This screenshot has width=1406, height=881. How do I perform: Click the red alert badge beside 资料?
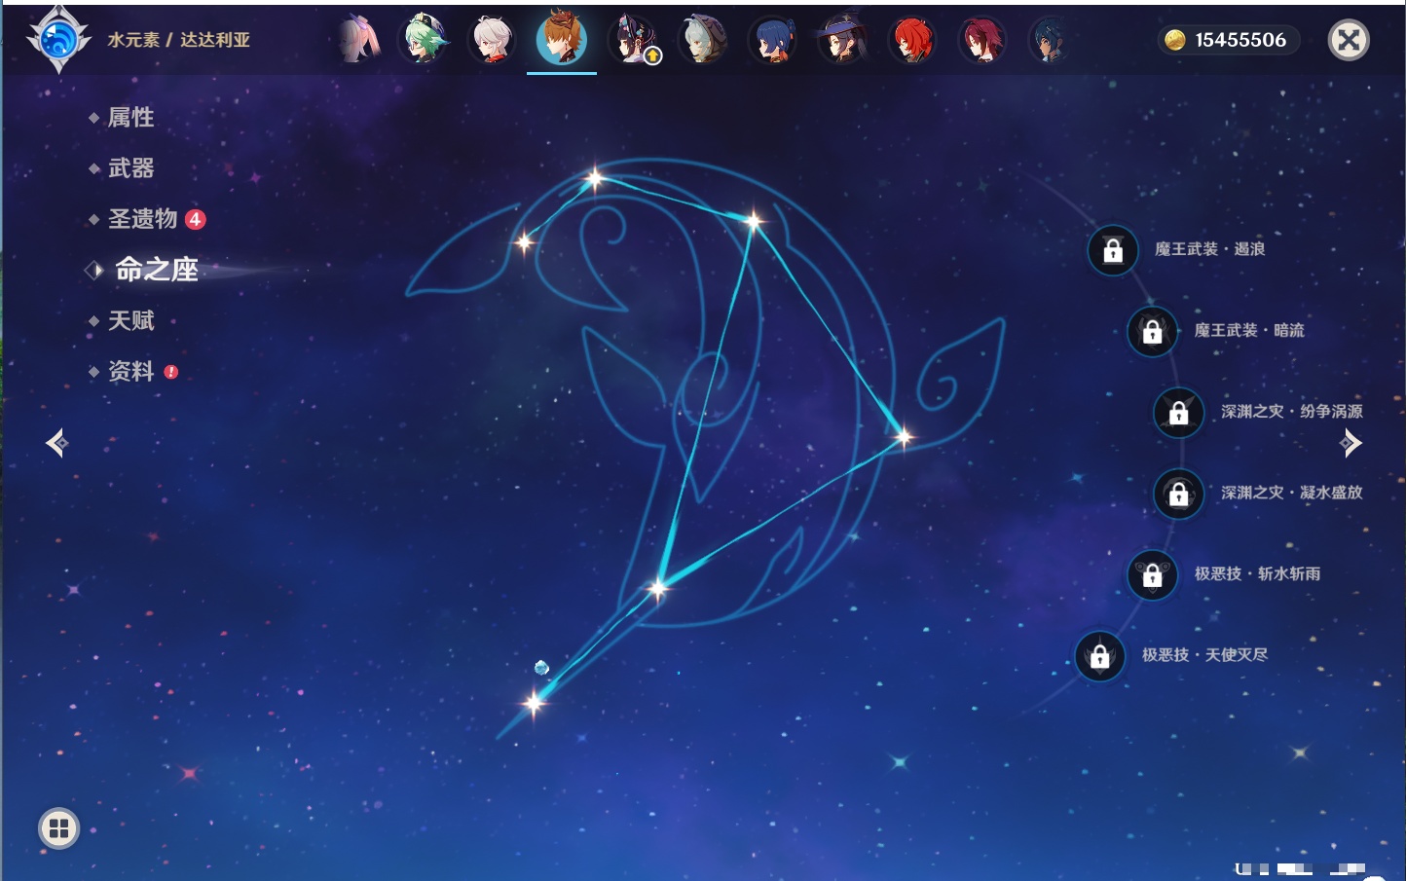click(171, 372)
